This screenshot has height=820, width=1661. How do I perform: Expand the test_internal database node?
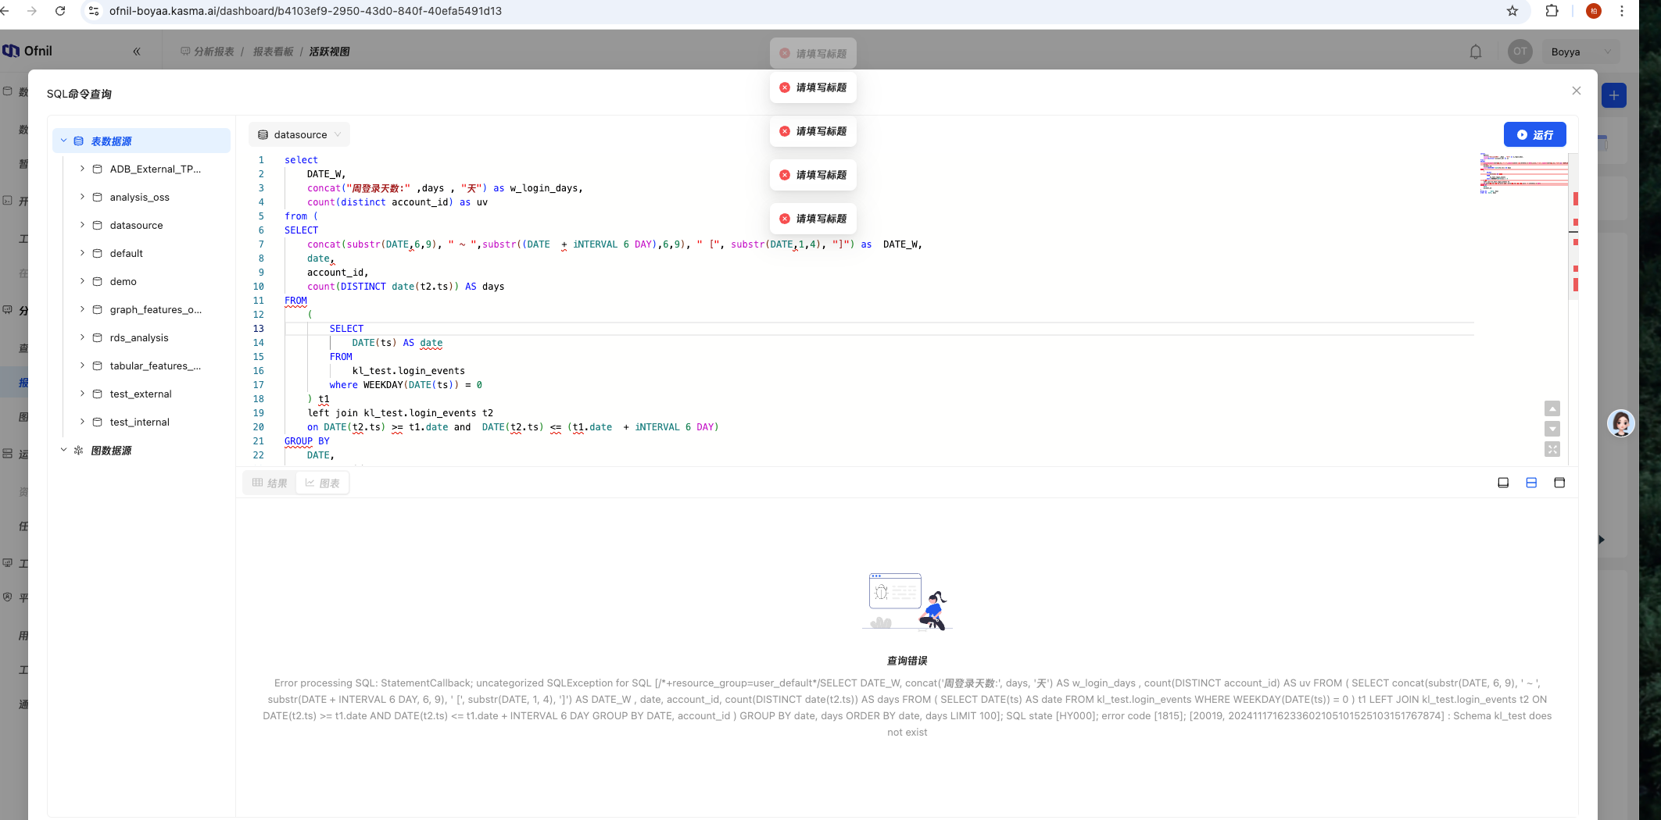(82, 422)
